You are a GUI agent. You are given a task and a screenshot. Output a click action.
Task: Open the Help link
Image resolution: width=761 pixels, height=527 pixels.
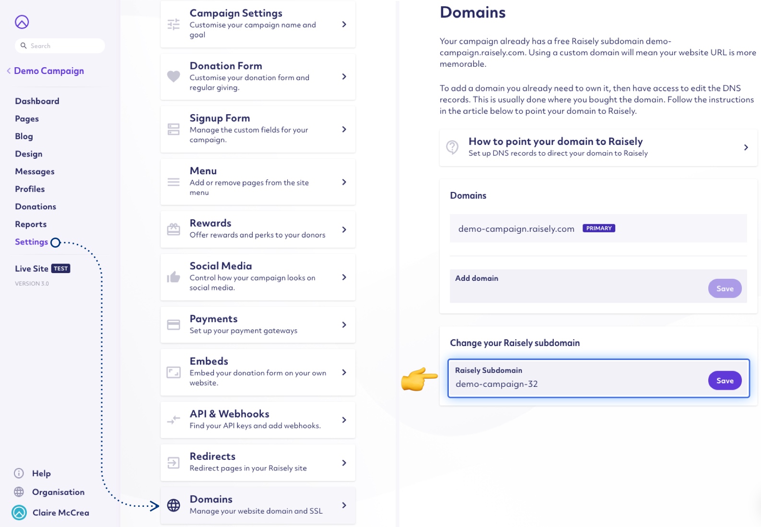(41, 473)
